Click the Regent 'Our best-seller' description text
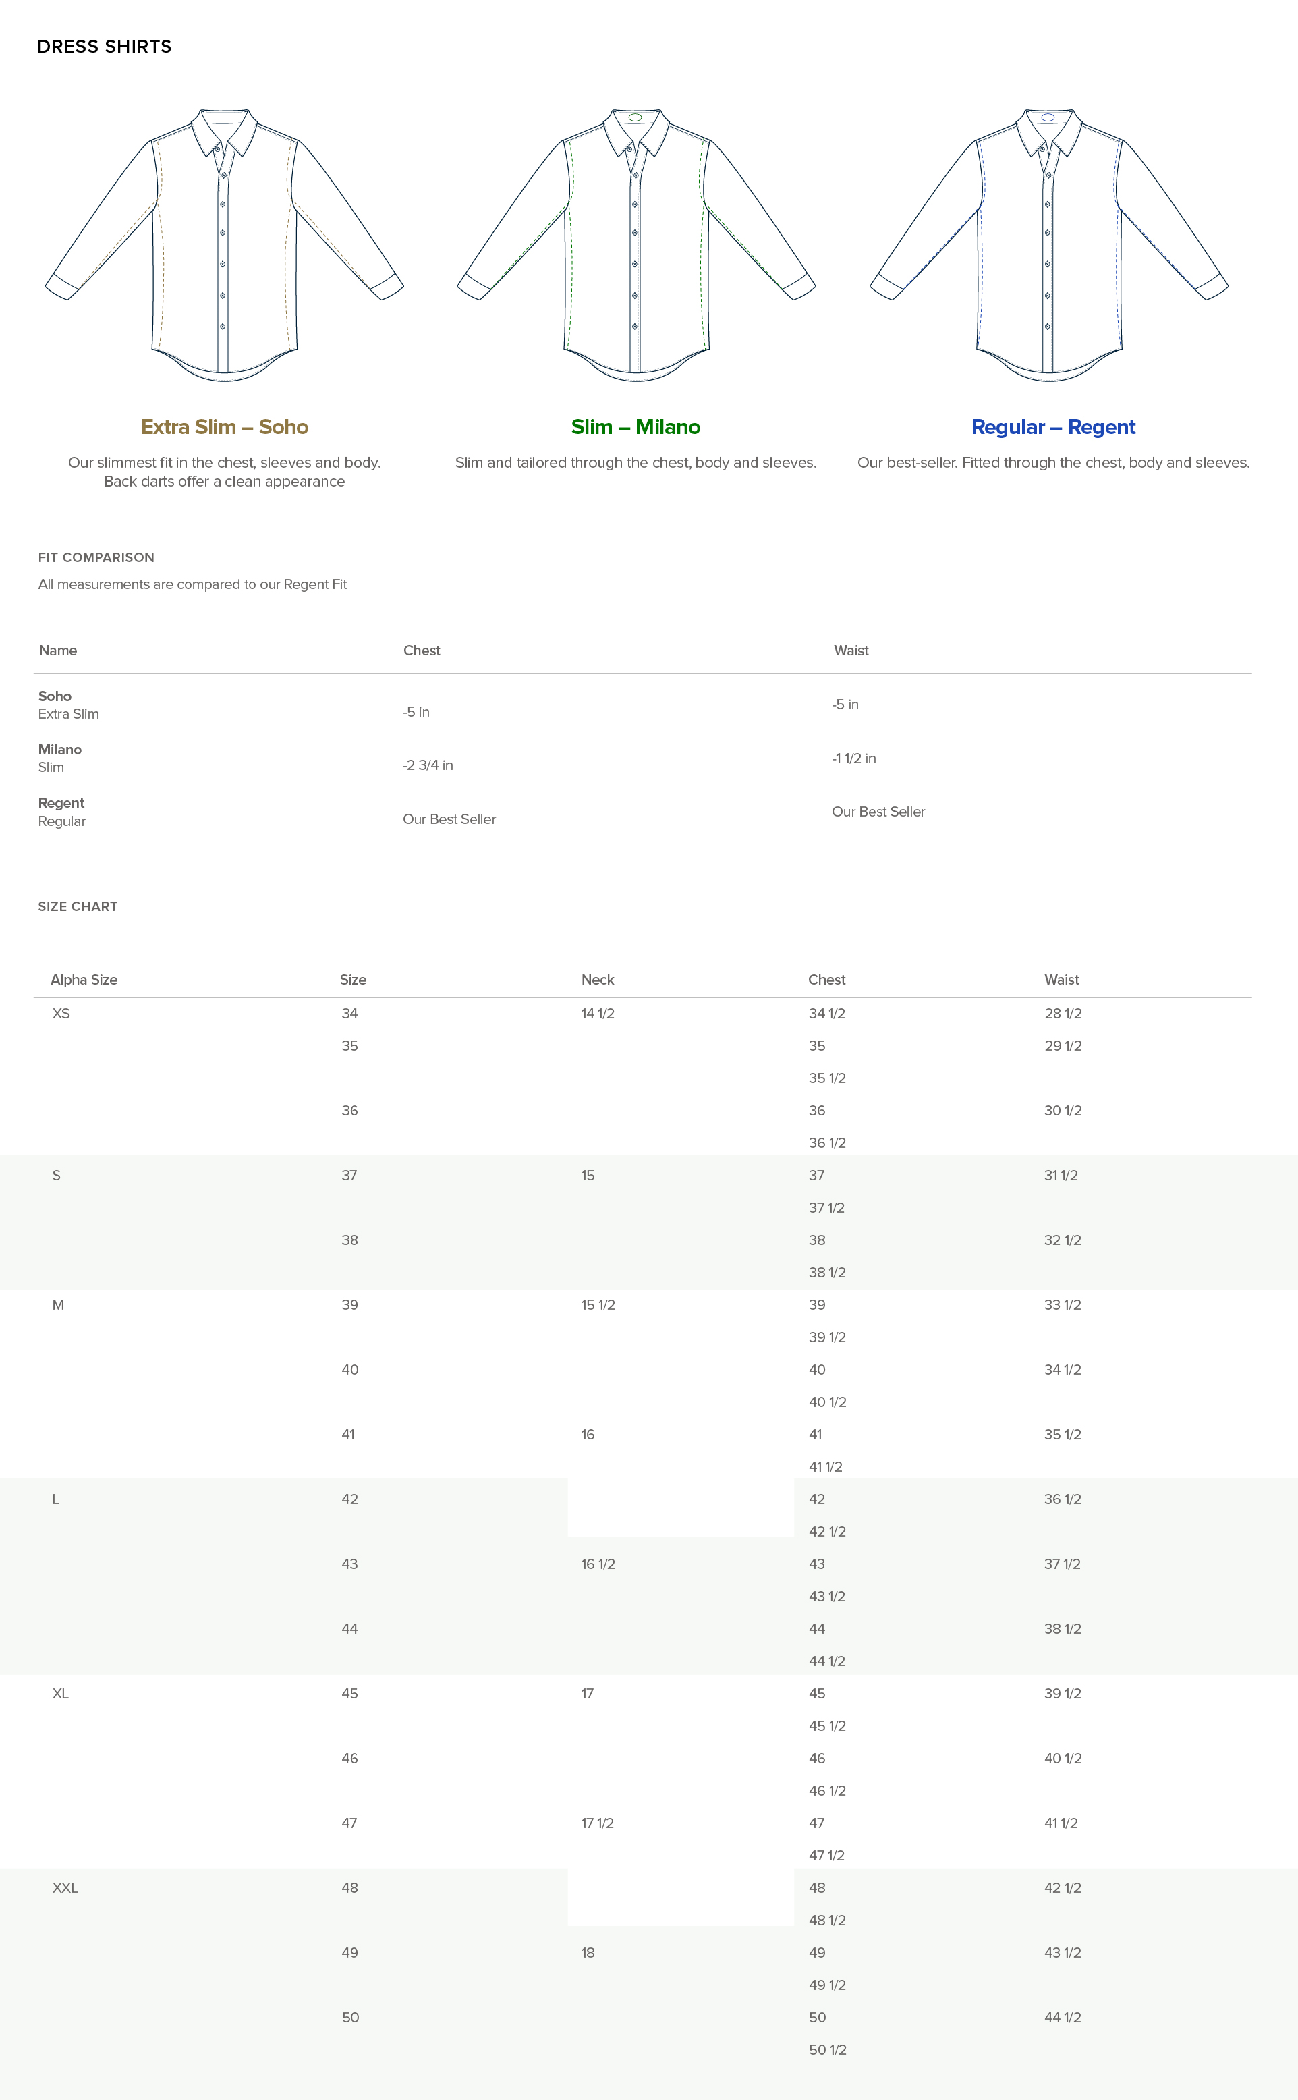Viewport: 1298px width, 2100px height. tap(1053, 462)
